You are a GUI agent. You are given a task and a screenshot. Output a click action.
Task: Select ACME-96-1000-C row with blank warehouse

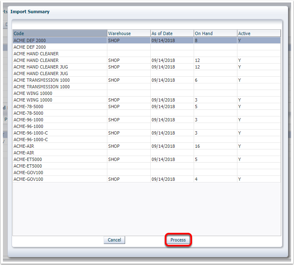point(147,140)
